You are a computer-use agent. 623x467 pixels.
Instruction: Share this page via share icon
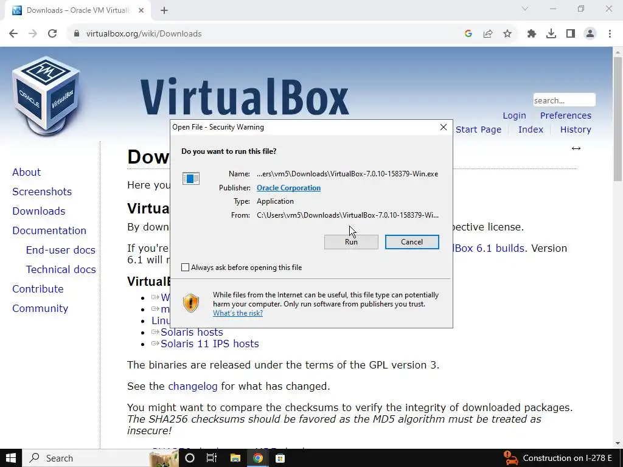[x=488, y=34]
